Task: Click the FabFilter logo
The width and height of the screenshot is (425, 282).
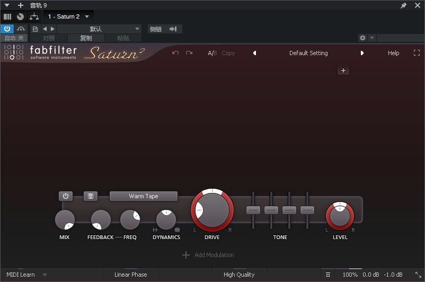Action: (x=40, y=52)
